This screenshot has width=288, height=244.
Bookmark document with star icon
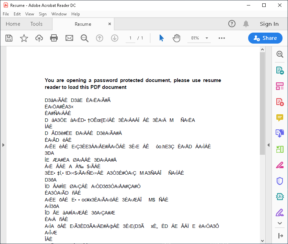24,38
